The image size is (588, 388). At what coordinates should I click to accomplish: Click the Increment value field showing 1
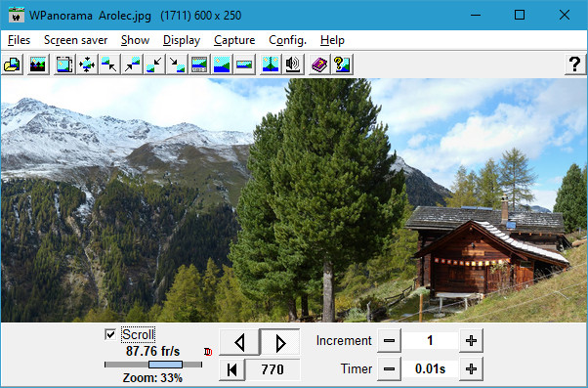430,341
